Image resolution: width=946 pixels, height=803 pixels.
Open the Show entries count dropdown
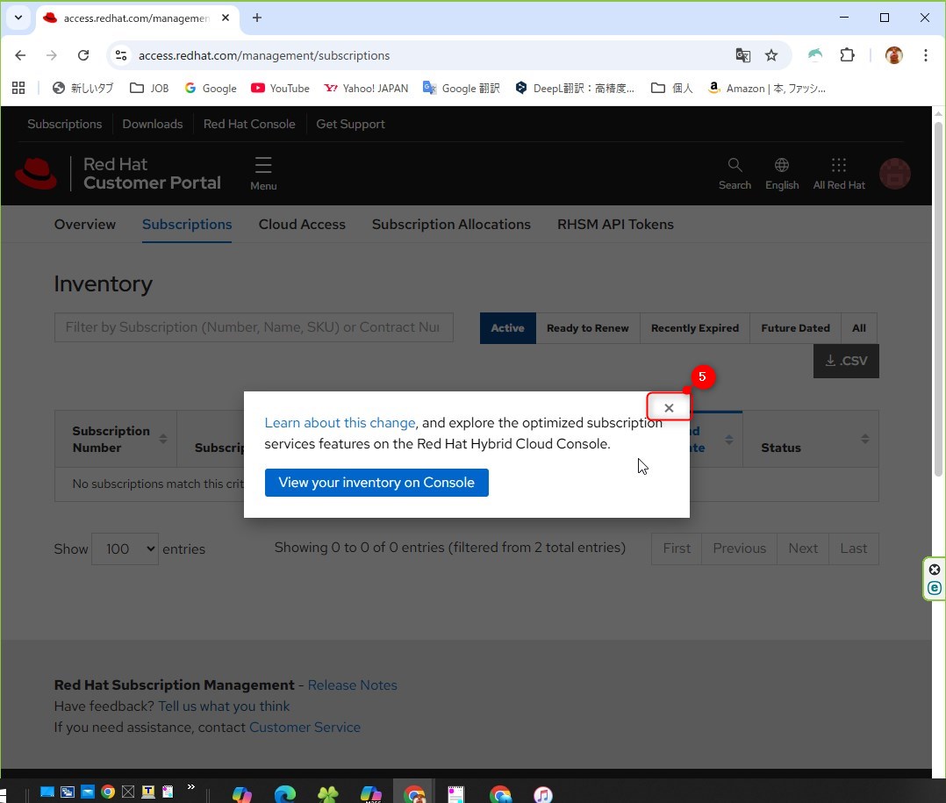(125, 549)
